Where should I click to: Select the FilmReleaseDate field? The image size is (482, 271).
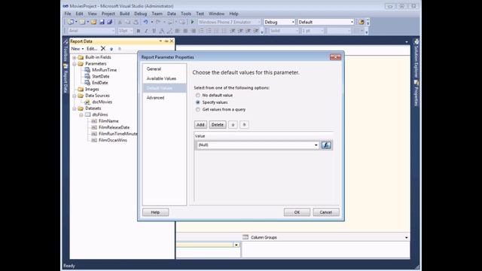[114, 127]
